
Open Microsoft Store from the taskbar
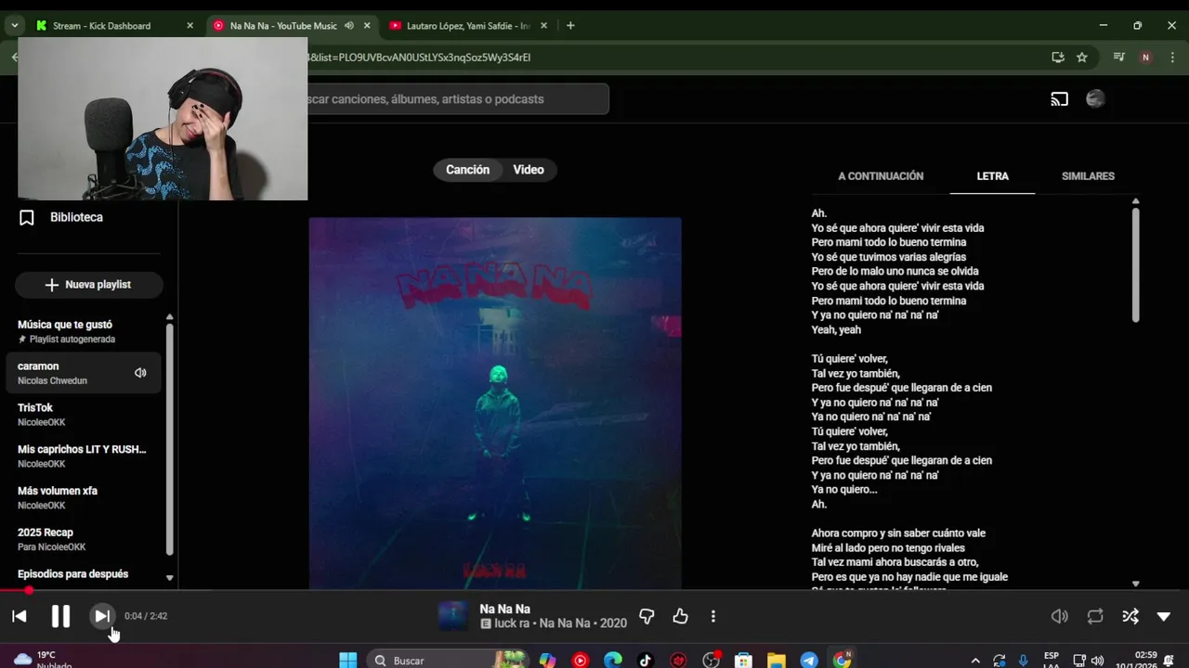click(743, 660)
